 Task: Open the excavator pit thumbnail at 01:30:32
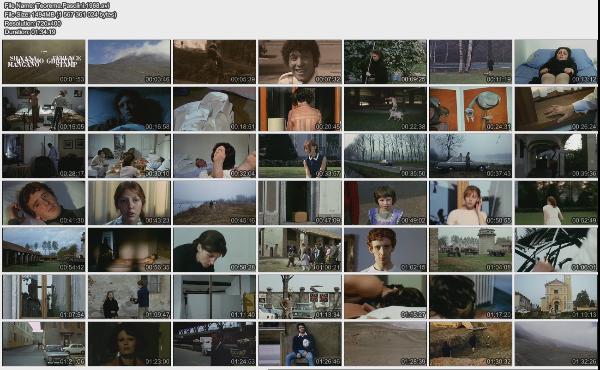[x=471, y=344]
